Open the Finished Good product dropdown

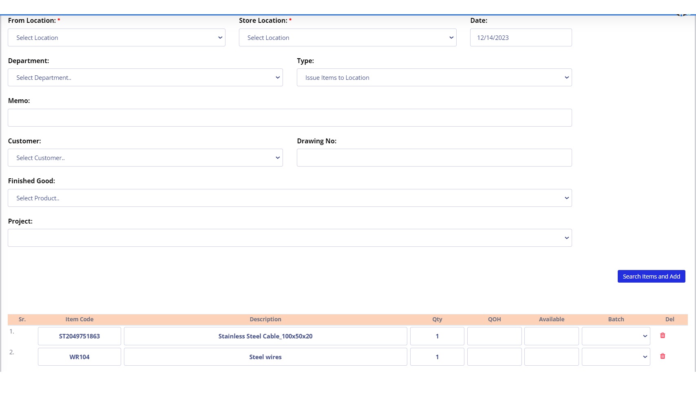click(x=289, y=198)
